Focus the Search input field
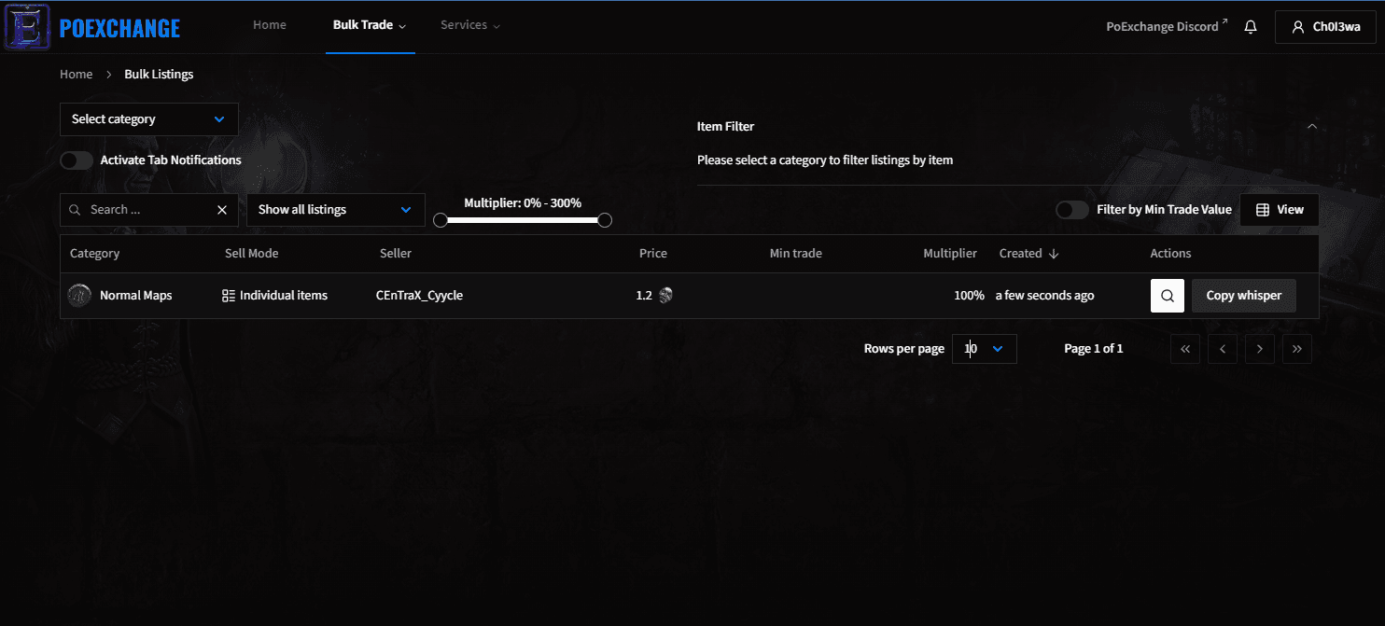Screen dimensions: 1385x626 point(149,210)
